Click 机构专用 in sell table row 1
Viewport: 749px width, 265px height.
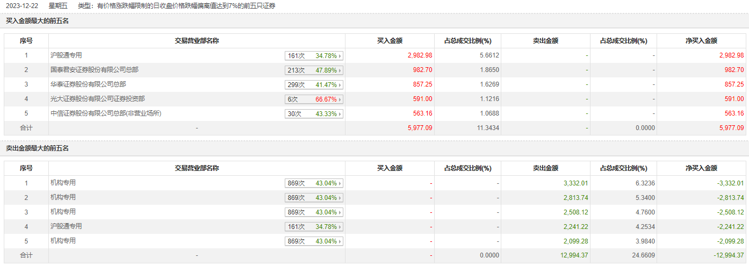63,182
